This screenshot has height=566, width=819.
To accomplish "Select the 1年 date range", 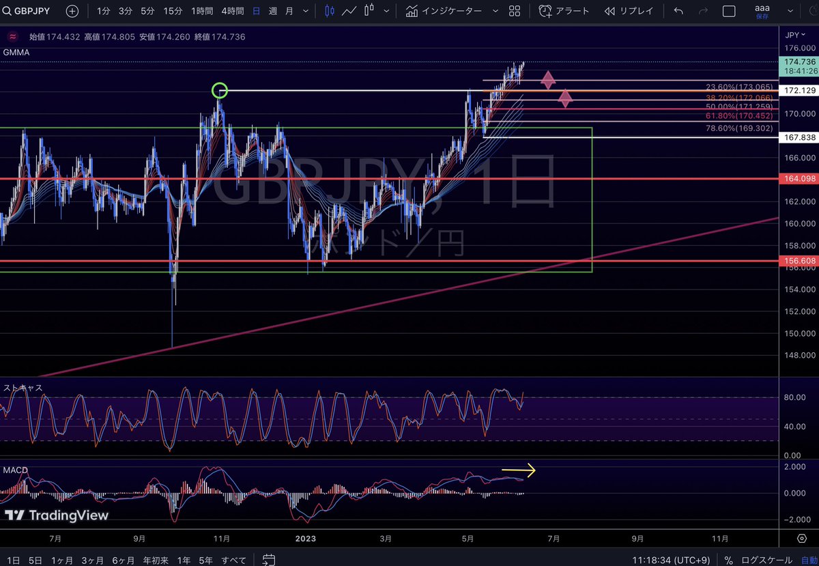I will [184, 560].
